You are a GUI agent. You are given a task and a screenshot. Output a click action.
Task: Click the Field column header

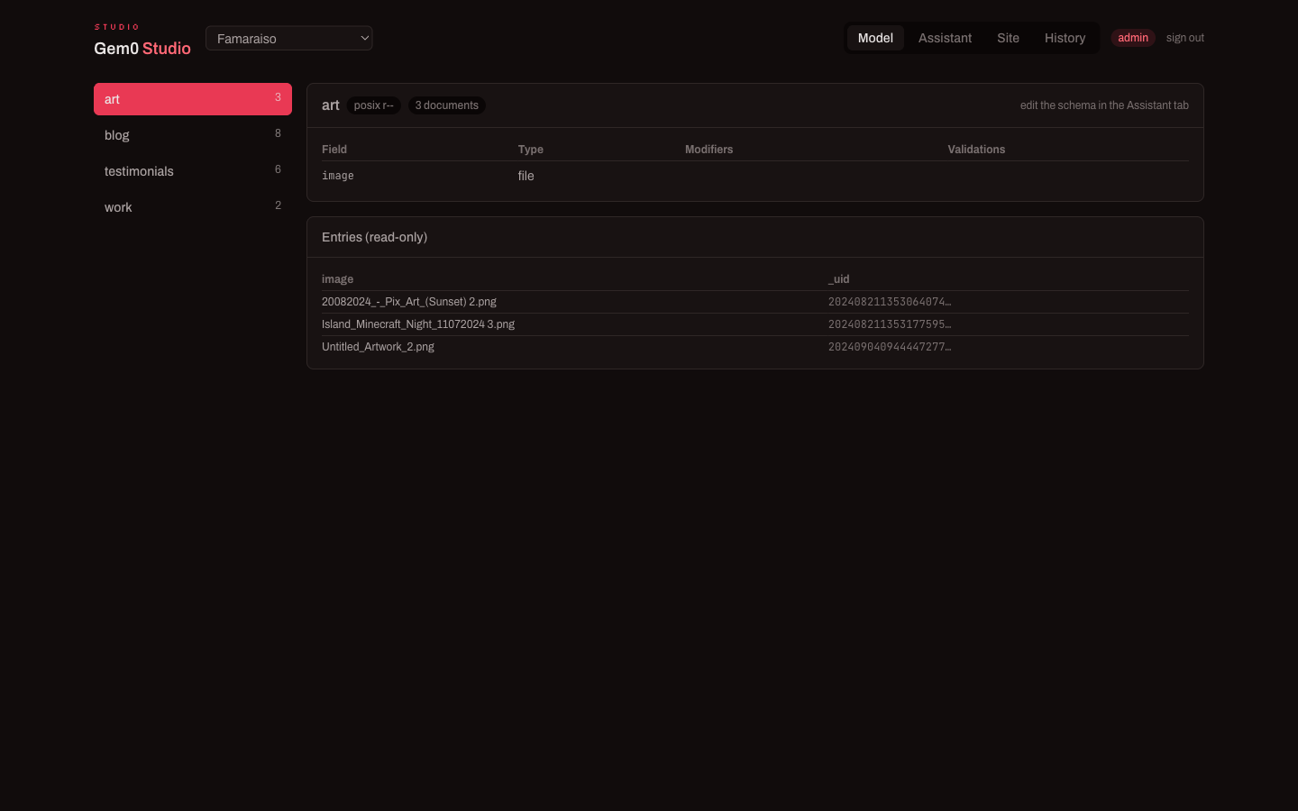tap(334, 150)
